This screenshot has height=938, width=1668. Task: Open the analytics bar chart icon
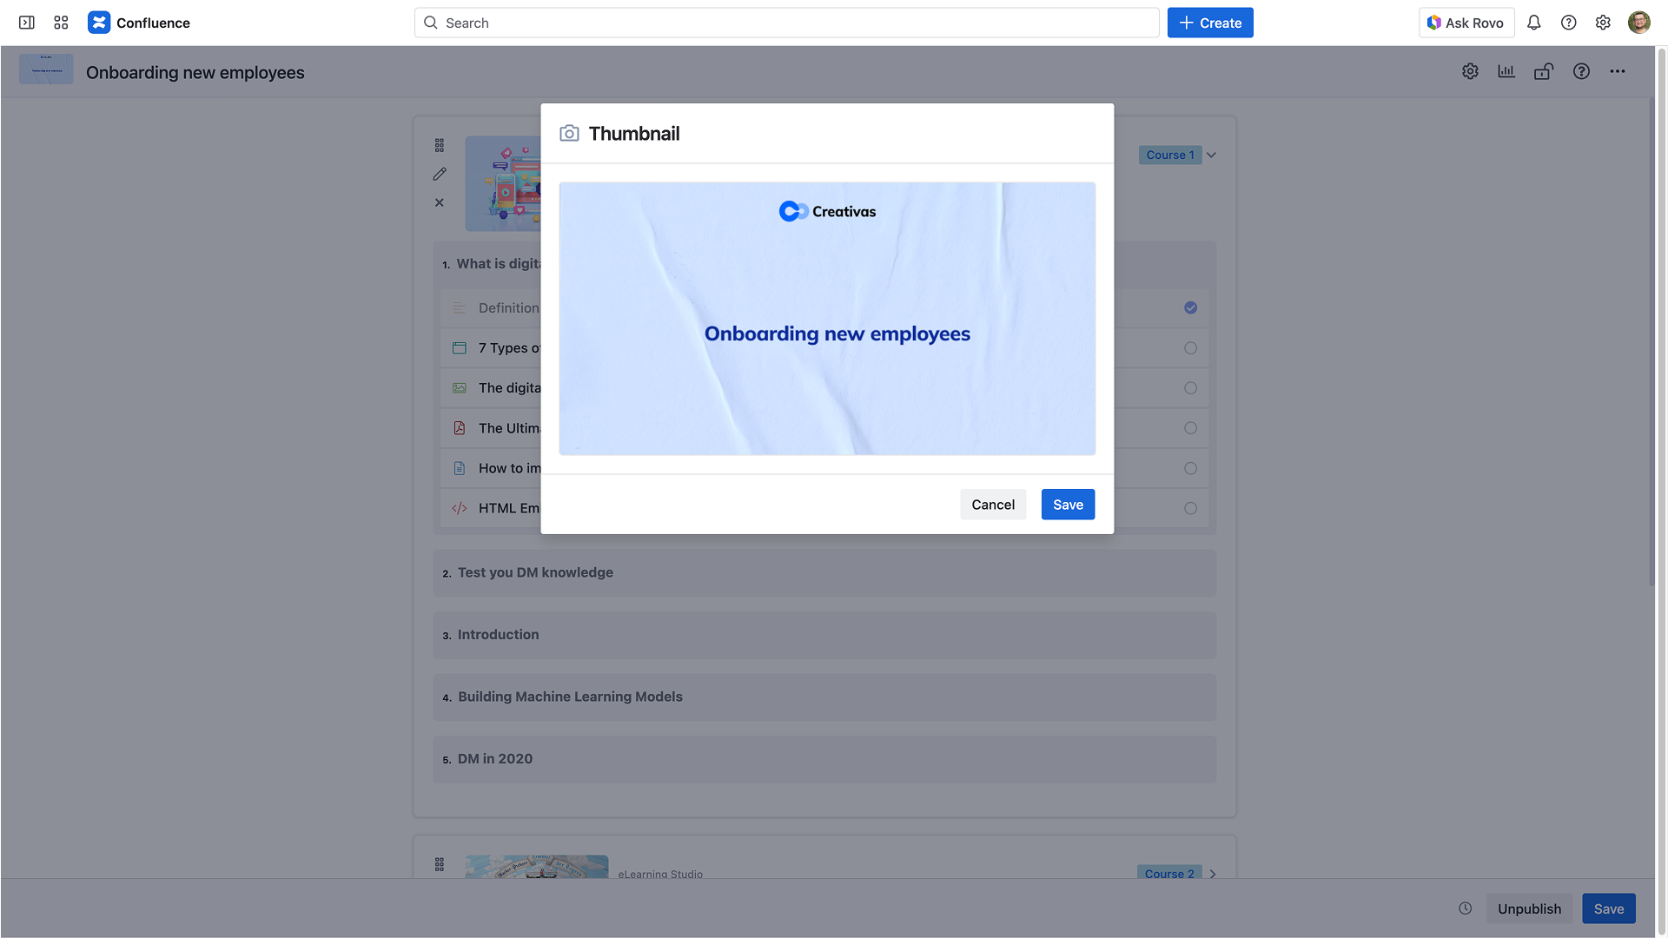click(x=1506, y=71)
